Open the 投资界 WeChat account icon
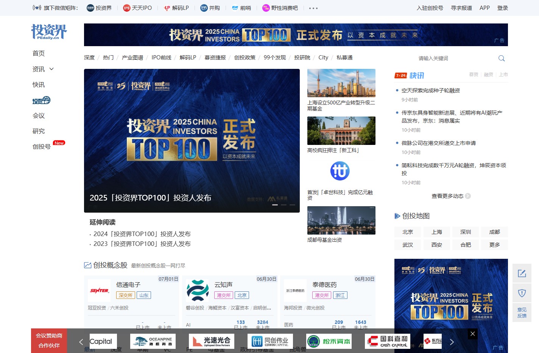The image size is (539, 353). point(90,8)
